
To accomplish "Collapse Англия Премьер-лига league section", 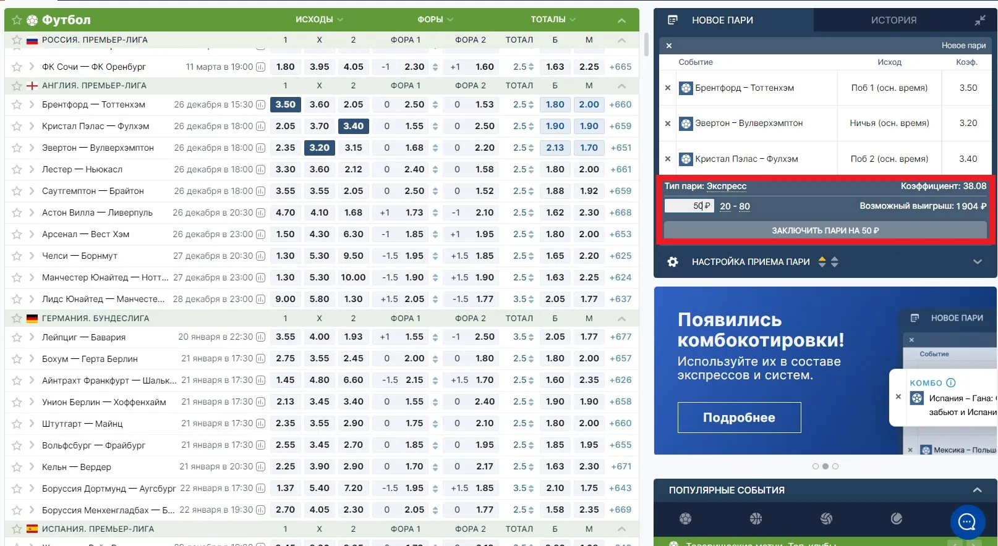I will point(621,86).
